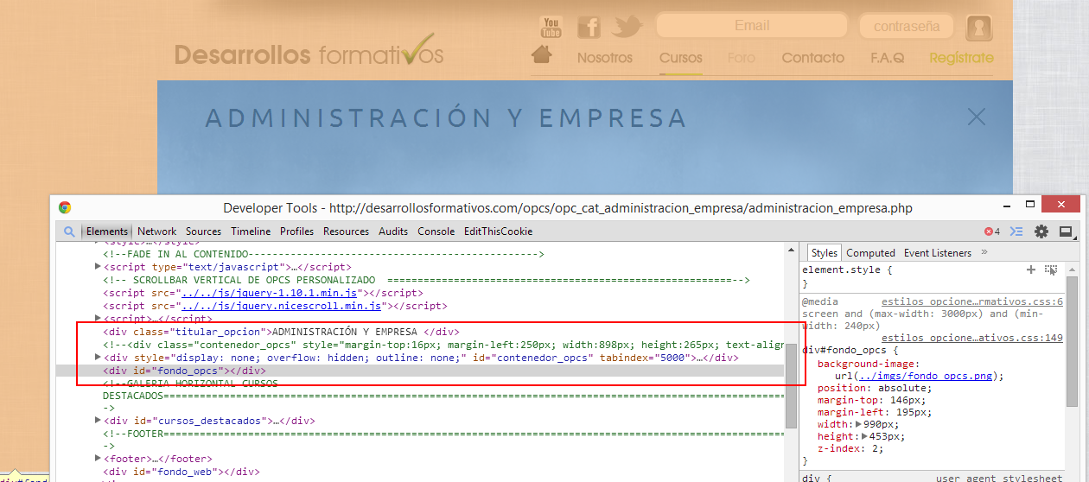Open the Nosotros menu item on the website

point(605,58)
